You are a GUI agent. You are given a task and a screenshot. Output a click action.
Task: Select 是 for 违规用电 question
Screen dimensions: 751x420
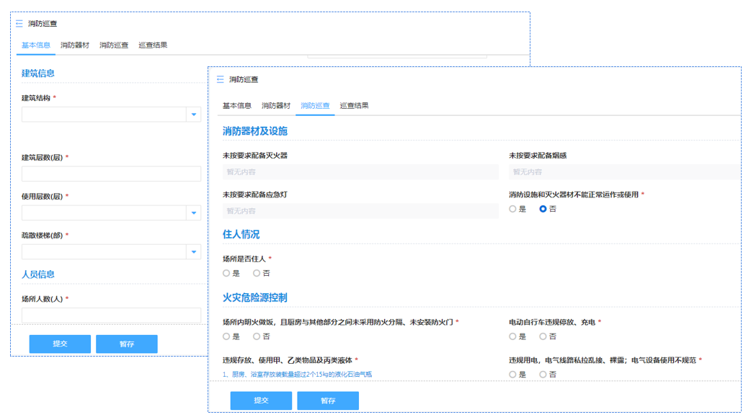(x=513, y=375)
